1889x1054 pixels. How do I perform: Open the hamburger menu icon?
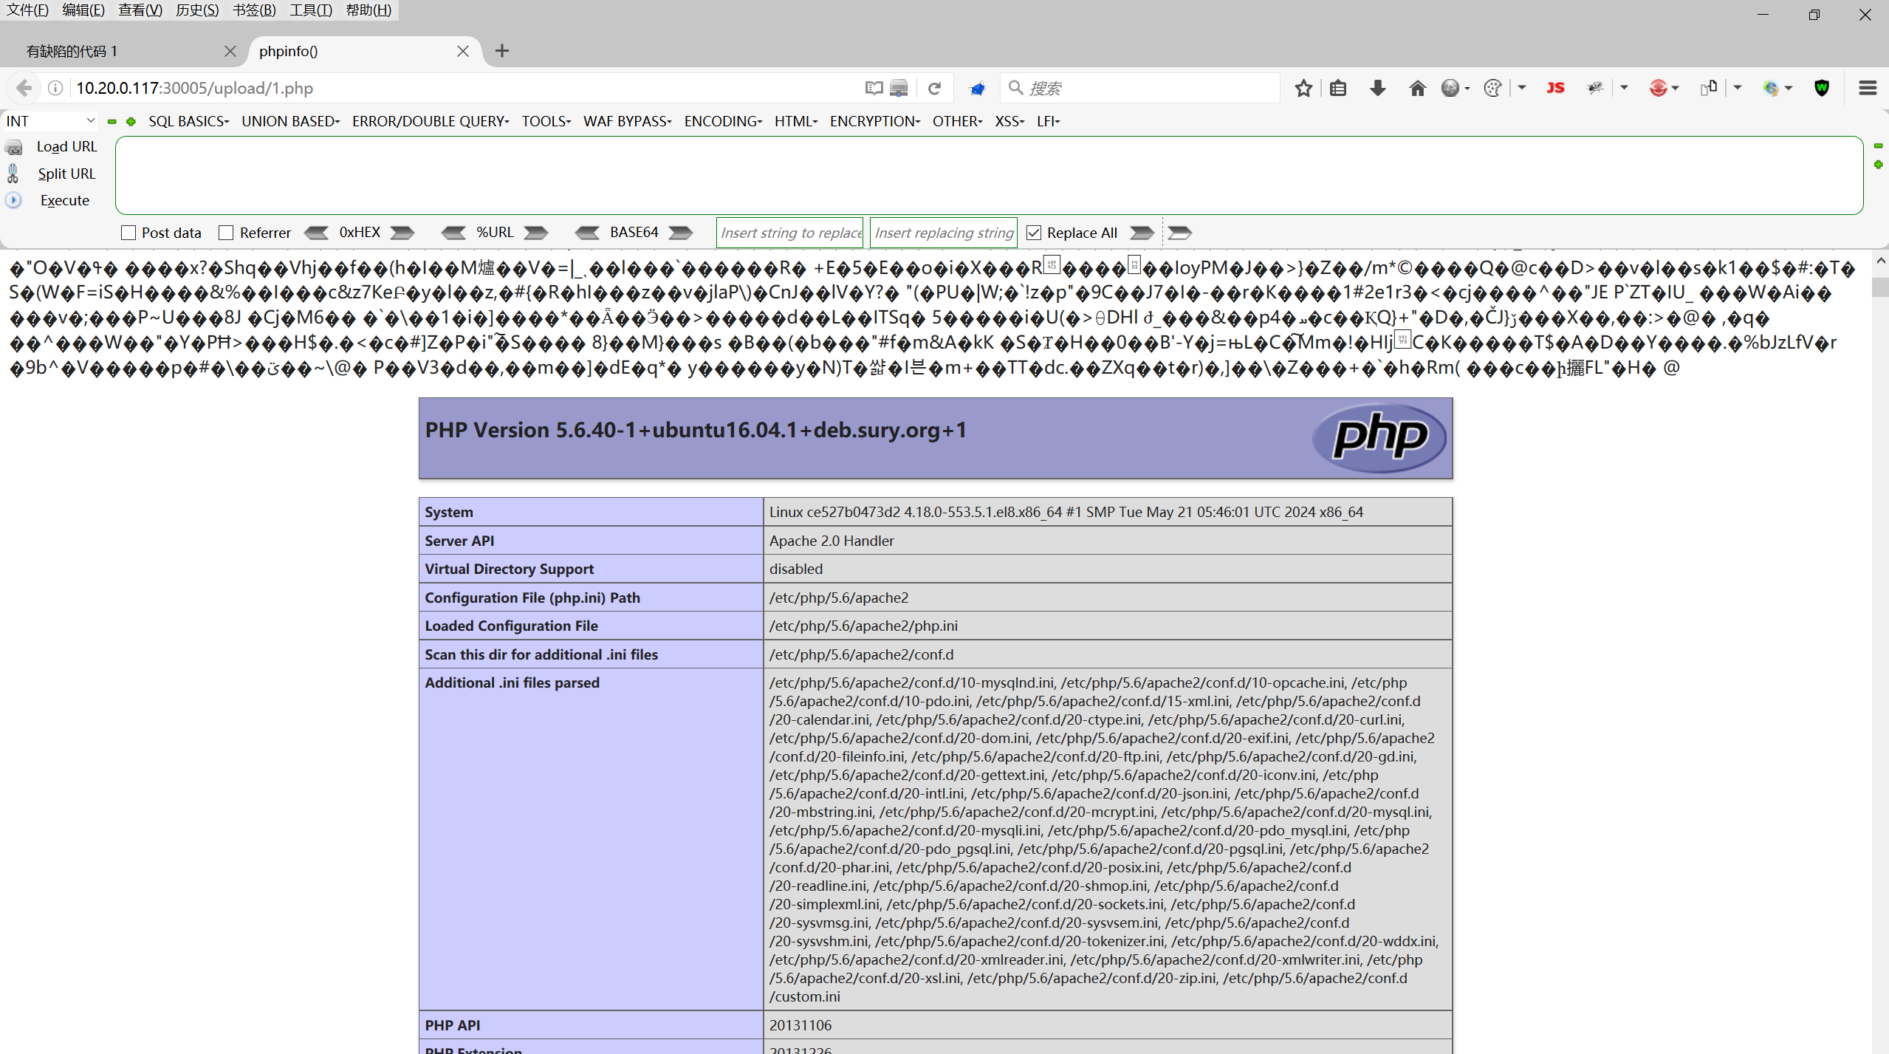[1868, 89]
